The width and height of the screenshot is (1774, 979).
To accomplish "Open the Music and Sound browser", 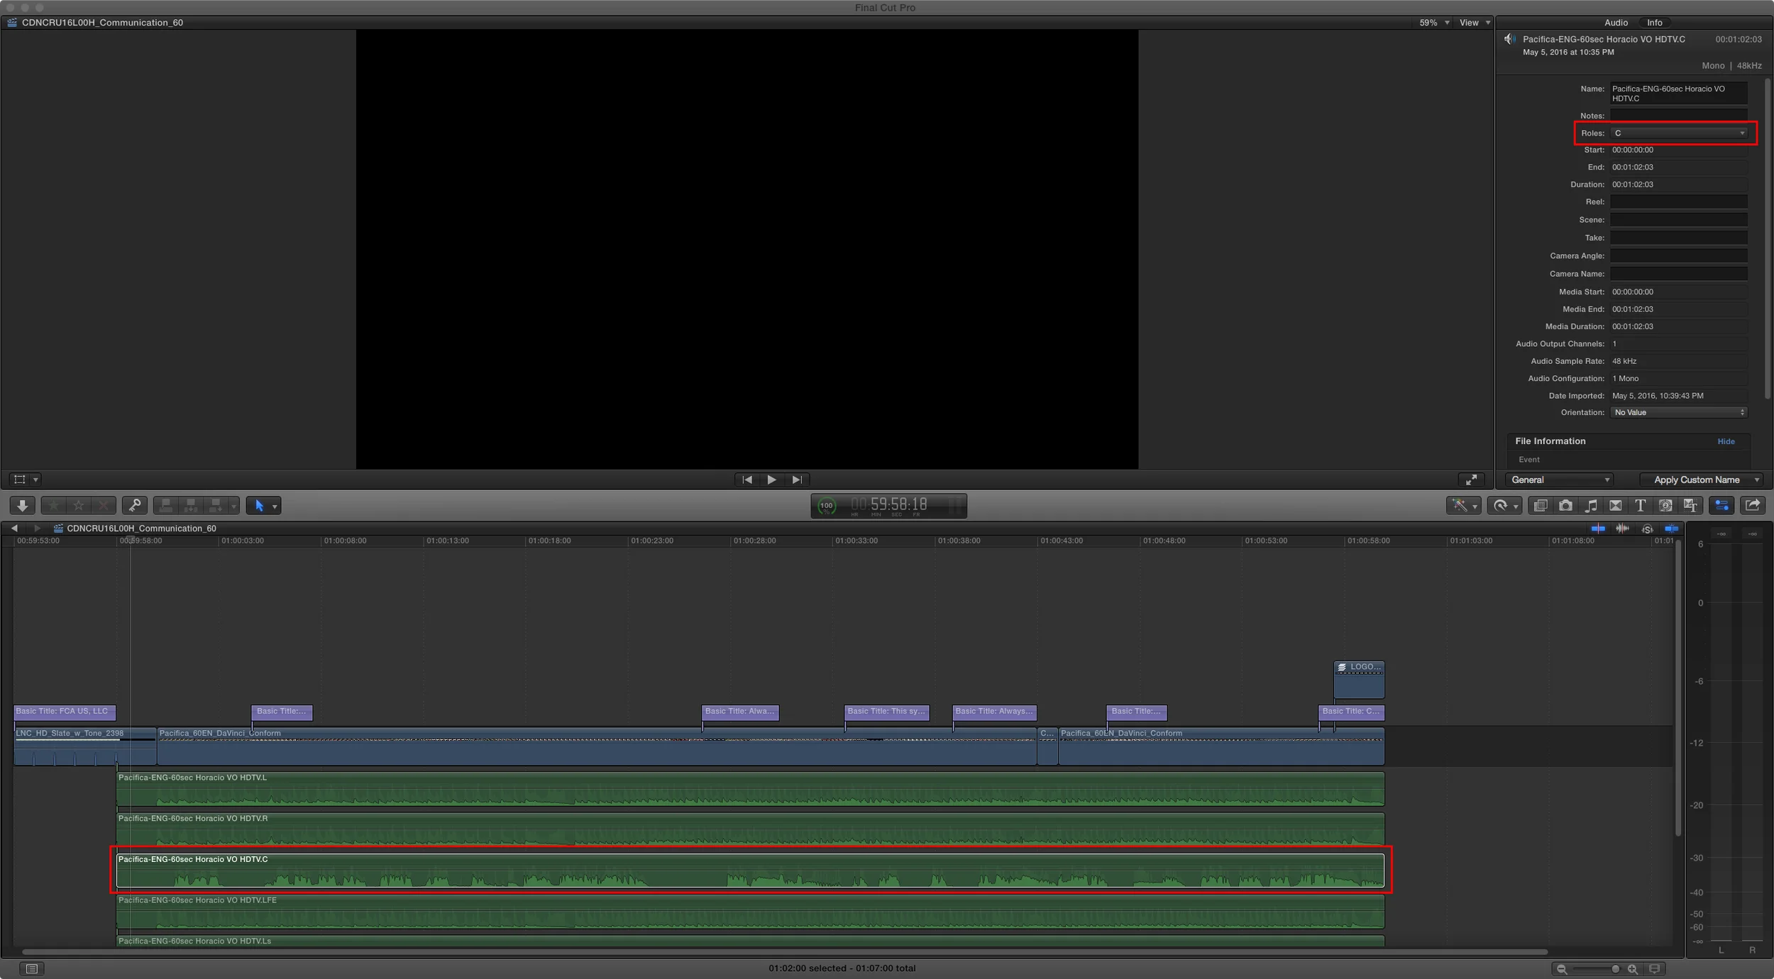I will pyautogui.click(x=1591, y=506).
